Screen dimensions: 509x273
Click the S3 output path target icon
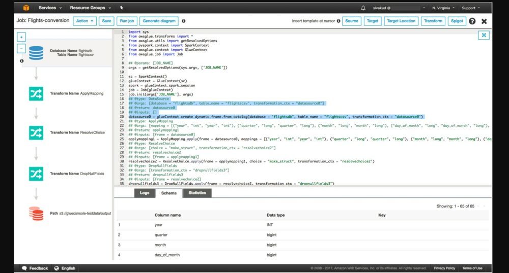pos(36,213)
